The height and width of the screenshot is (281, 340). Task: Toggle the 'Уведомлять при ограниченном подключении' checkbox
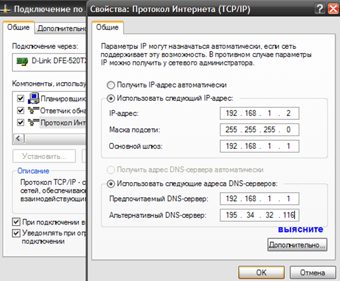16,233
